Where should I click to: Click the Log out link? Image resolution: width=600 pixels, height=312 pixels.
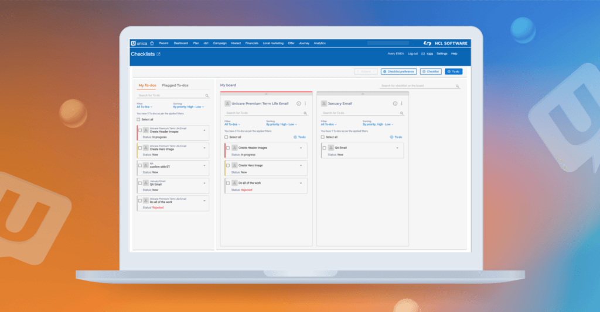[412, 54]
